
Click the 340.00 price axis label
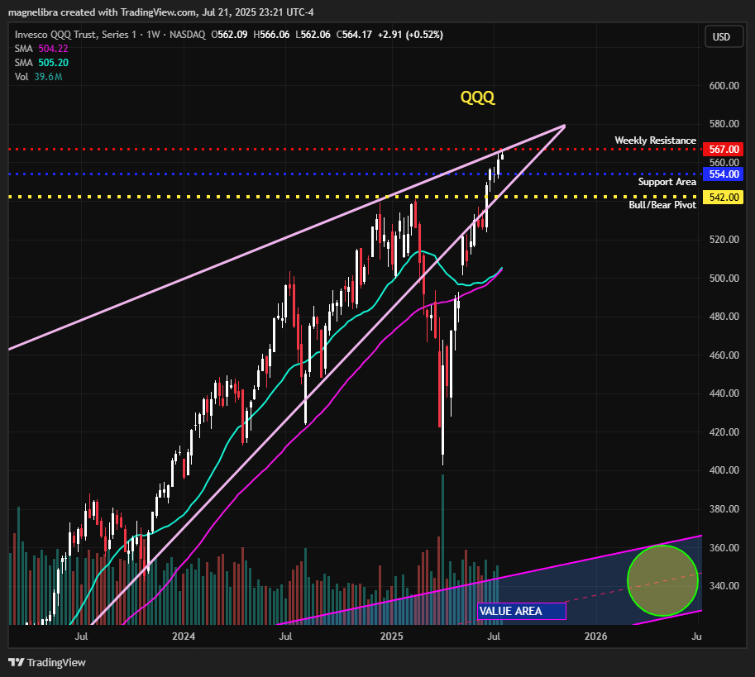(x=724, y=585)
